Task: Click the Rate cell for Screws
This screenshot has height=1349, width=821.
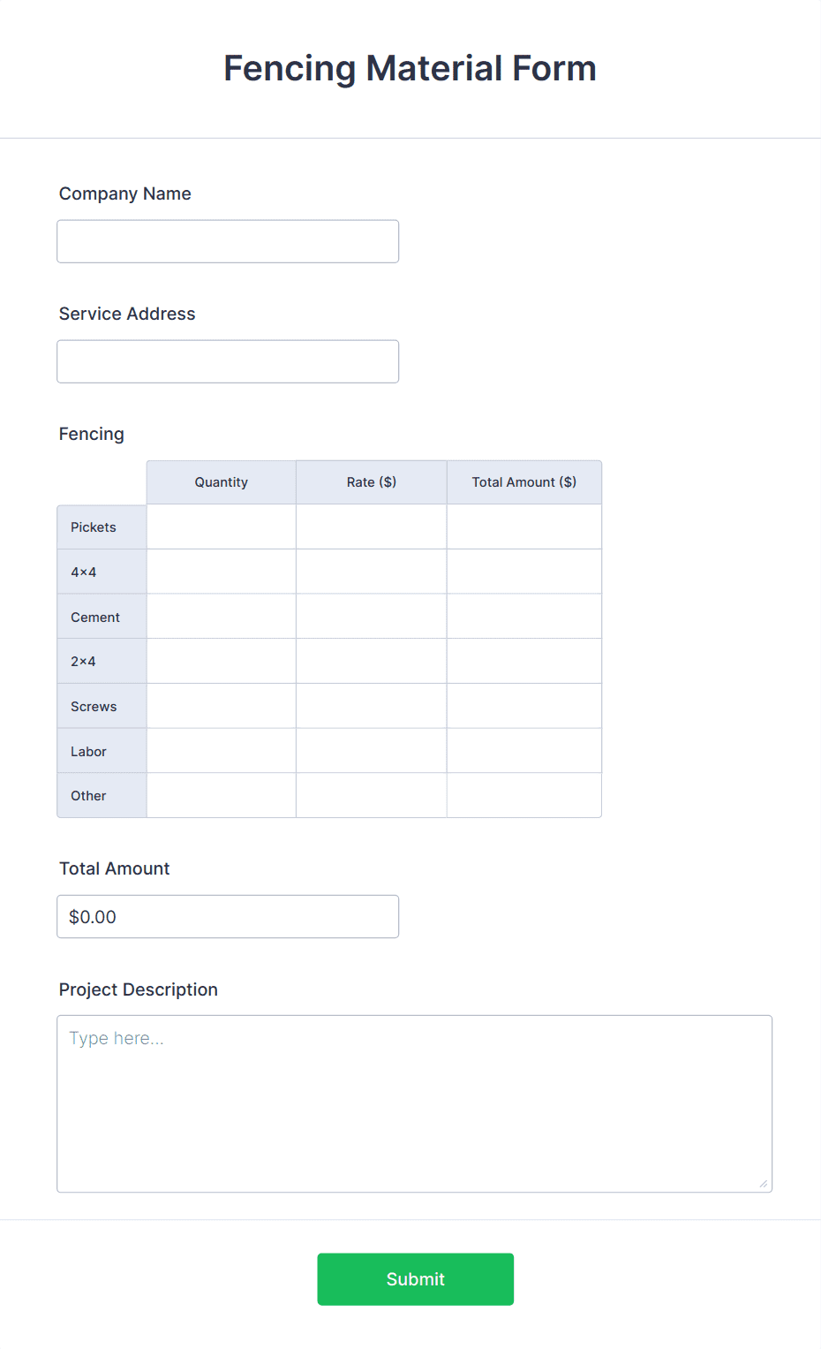Action: click(x=371, y=705)
